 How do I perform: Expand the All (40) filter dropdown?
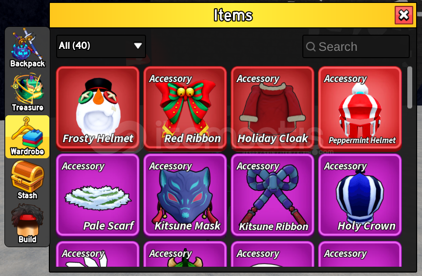[101, 46]
